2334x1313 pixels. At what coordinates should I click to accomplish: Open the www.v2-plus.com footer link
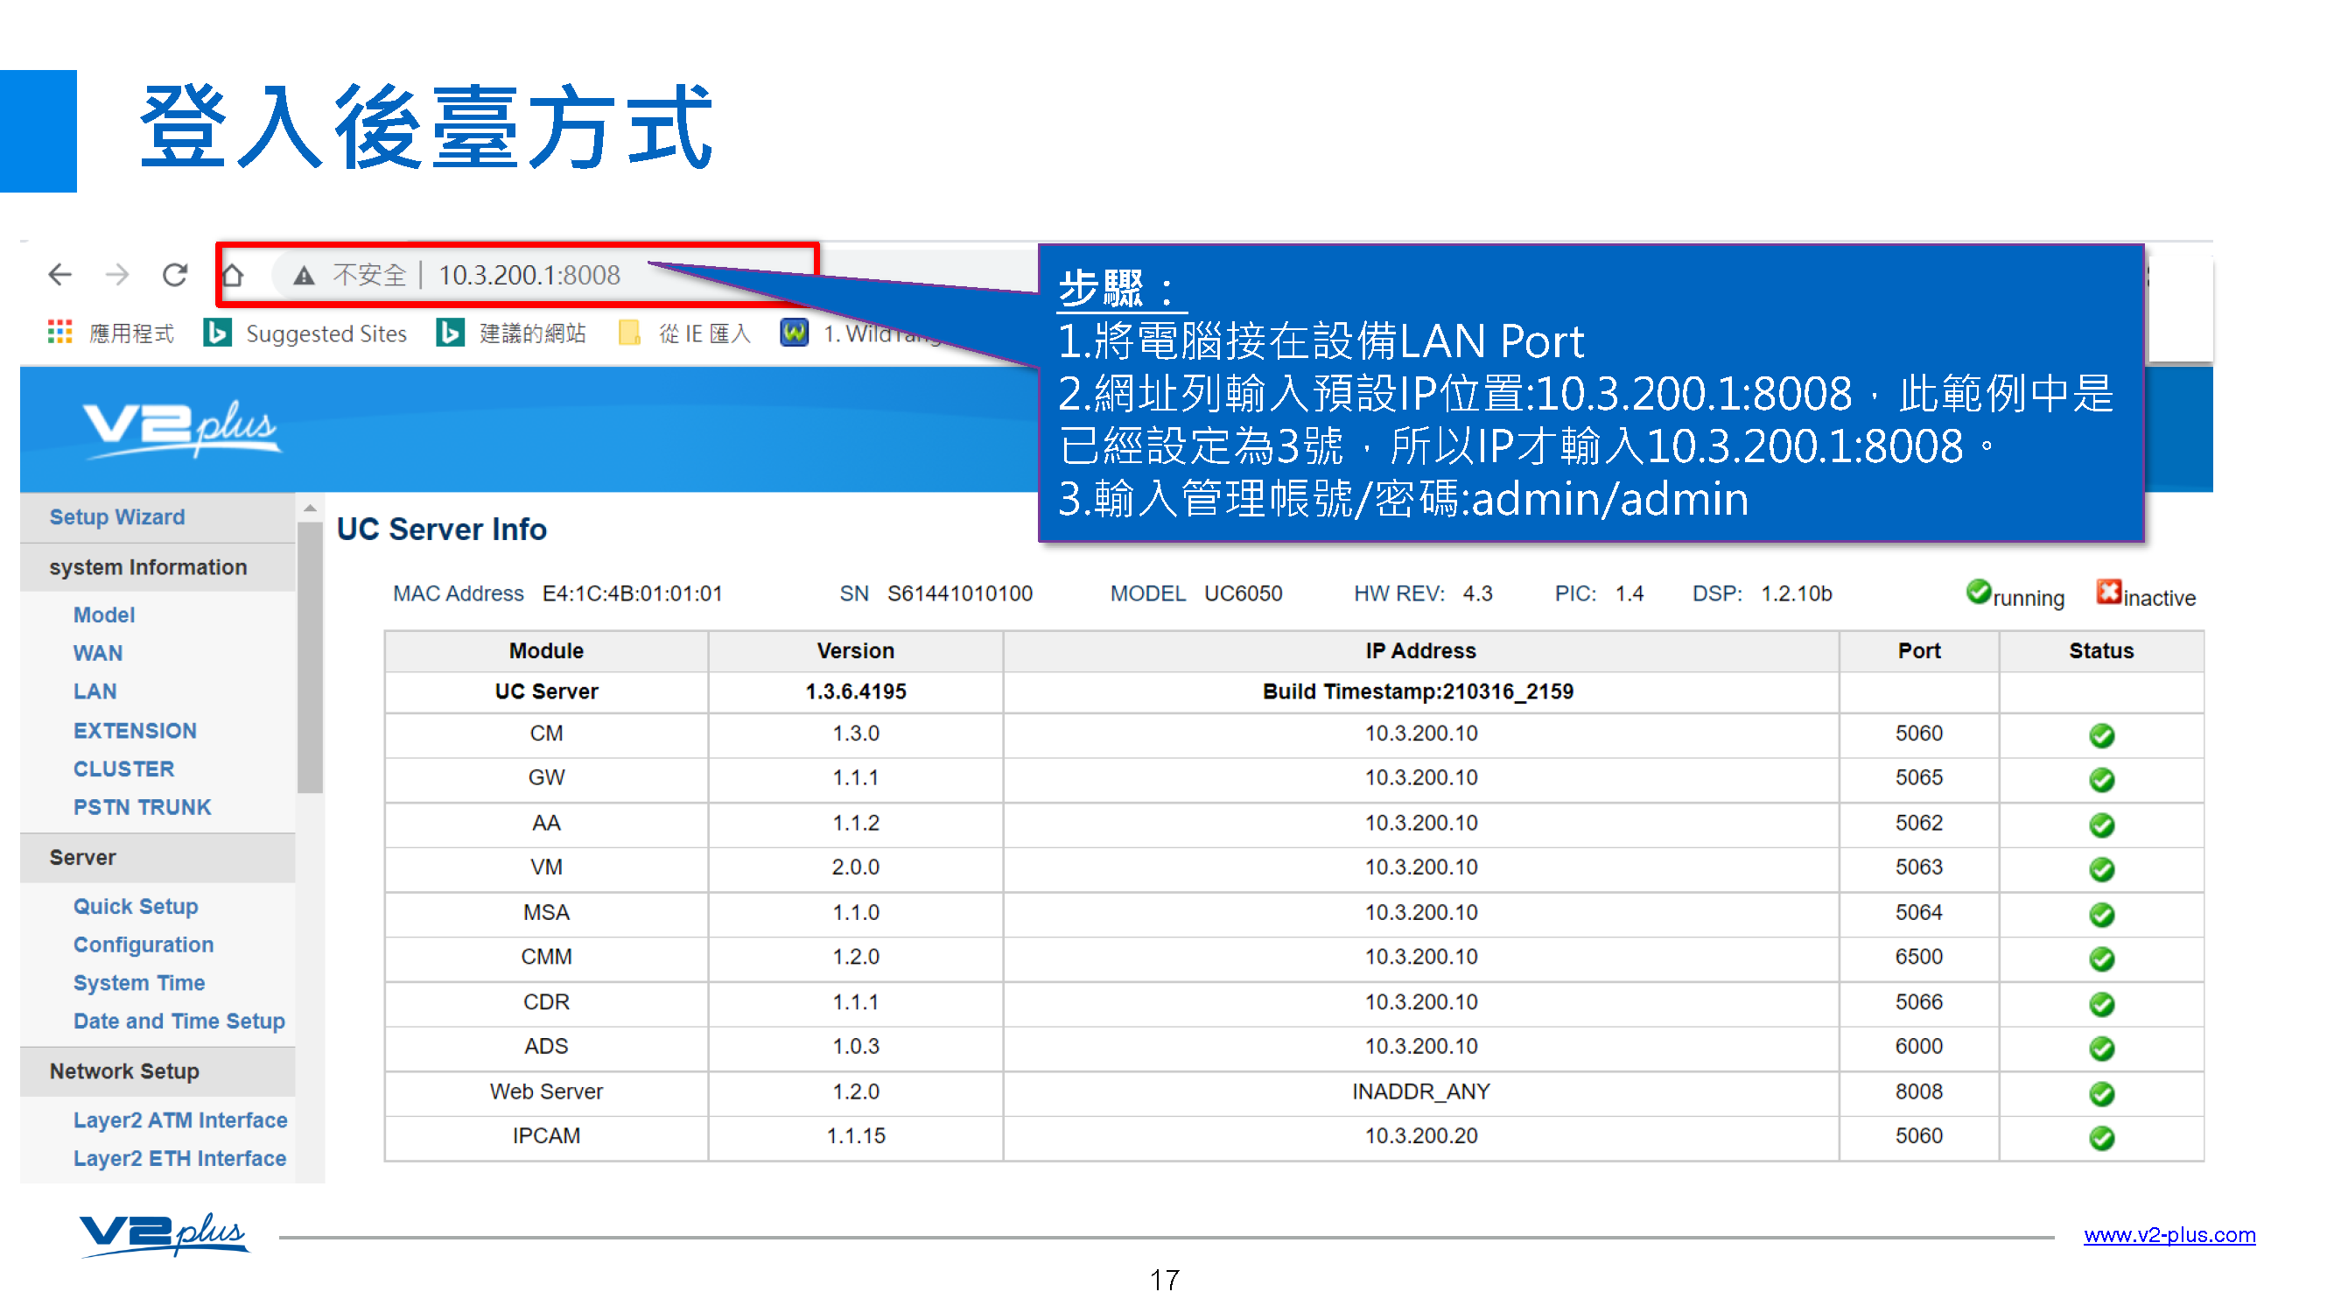point(2169,1235)
